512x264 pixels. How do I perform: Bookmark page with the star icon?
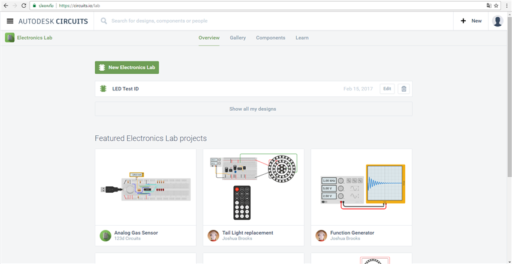pyautogui.click(x=496, y=5)
